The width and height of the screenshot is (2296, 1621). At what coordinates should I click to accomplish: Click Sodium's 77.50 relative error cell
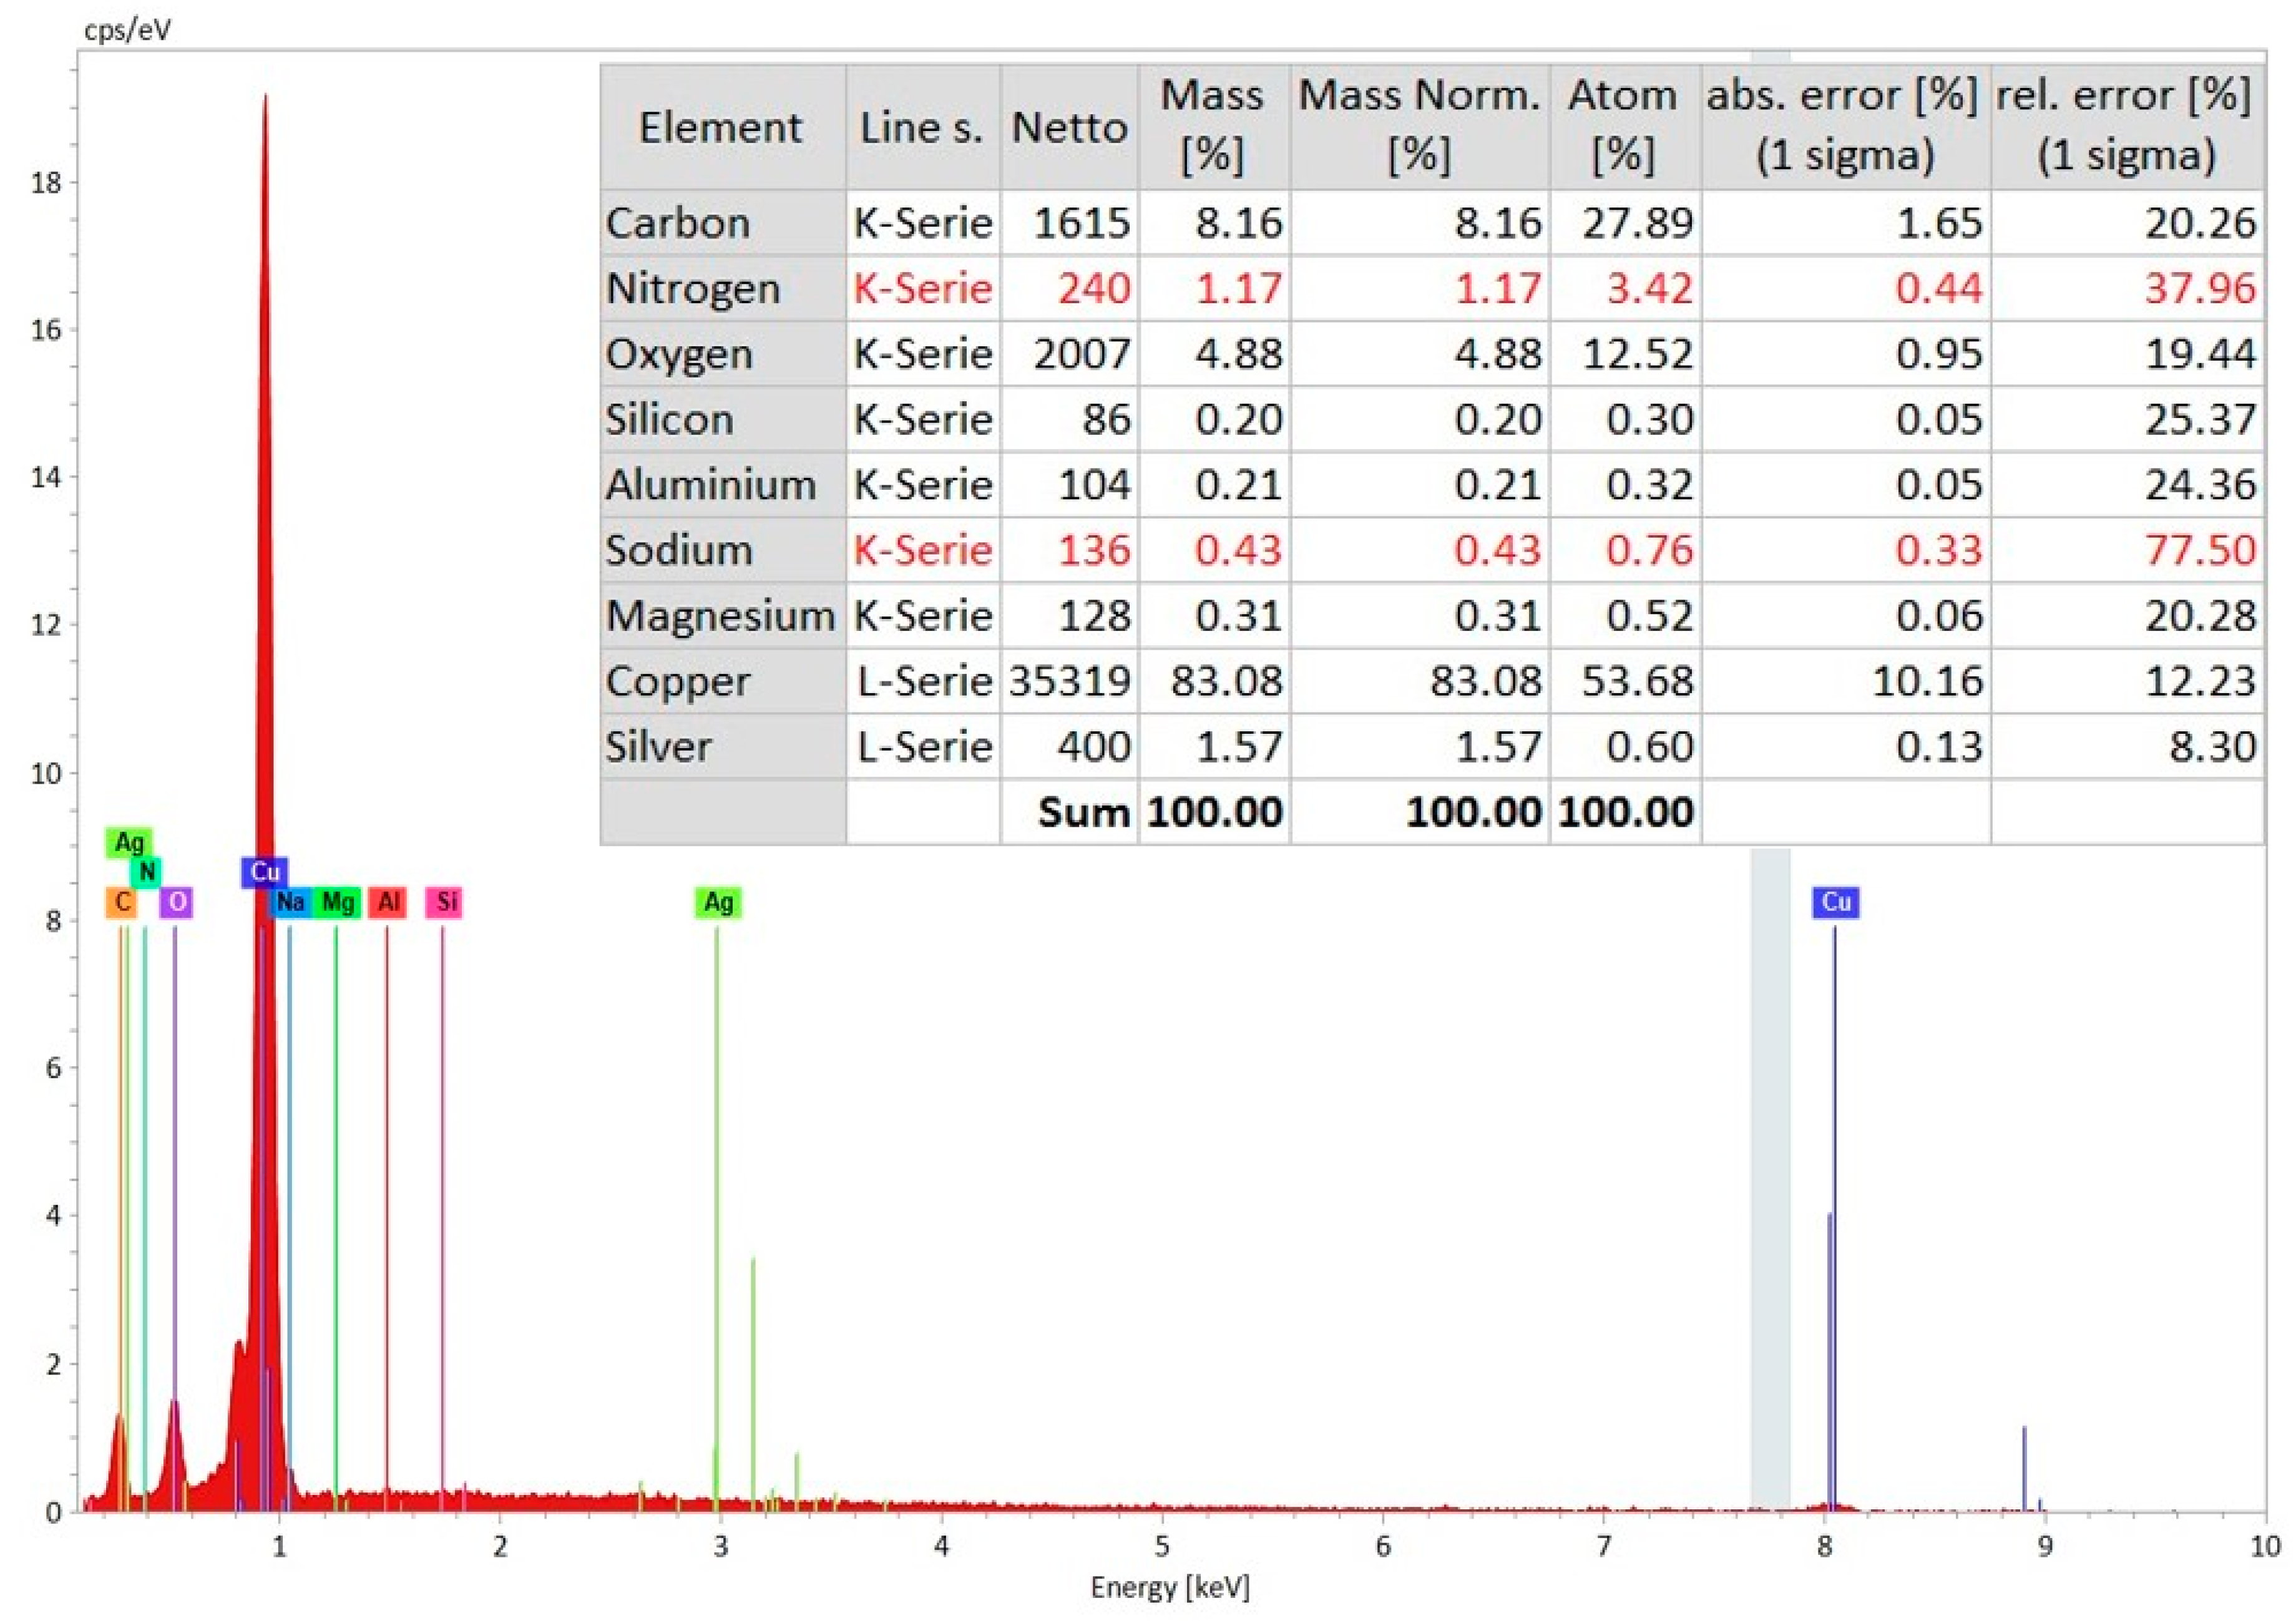(2200, 550)
